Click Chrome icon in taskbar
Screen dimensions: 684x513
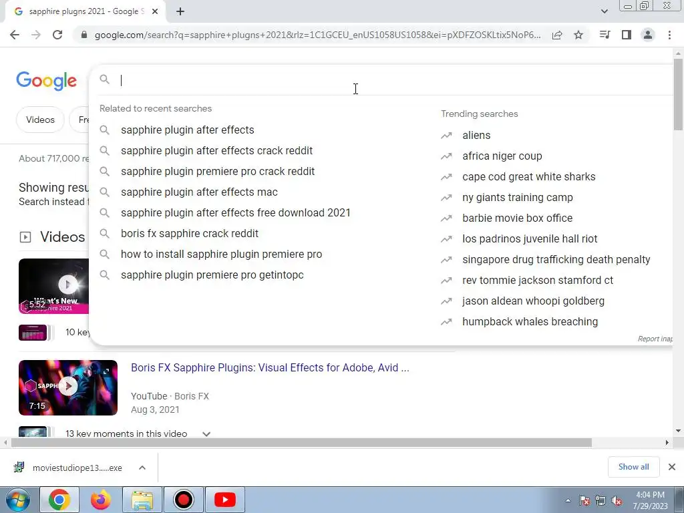pos(59,500)
